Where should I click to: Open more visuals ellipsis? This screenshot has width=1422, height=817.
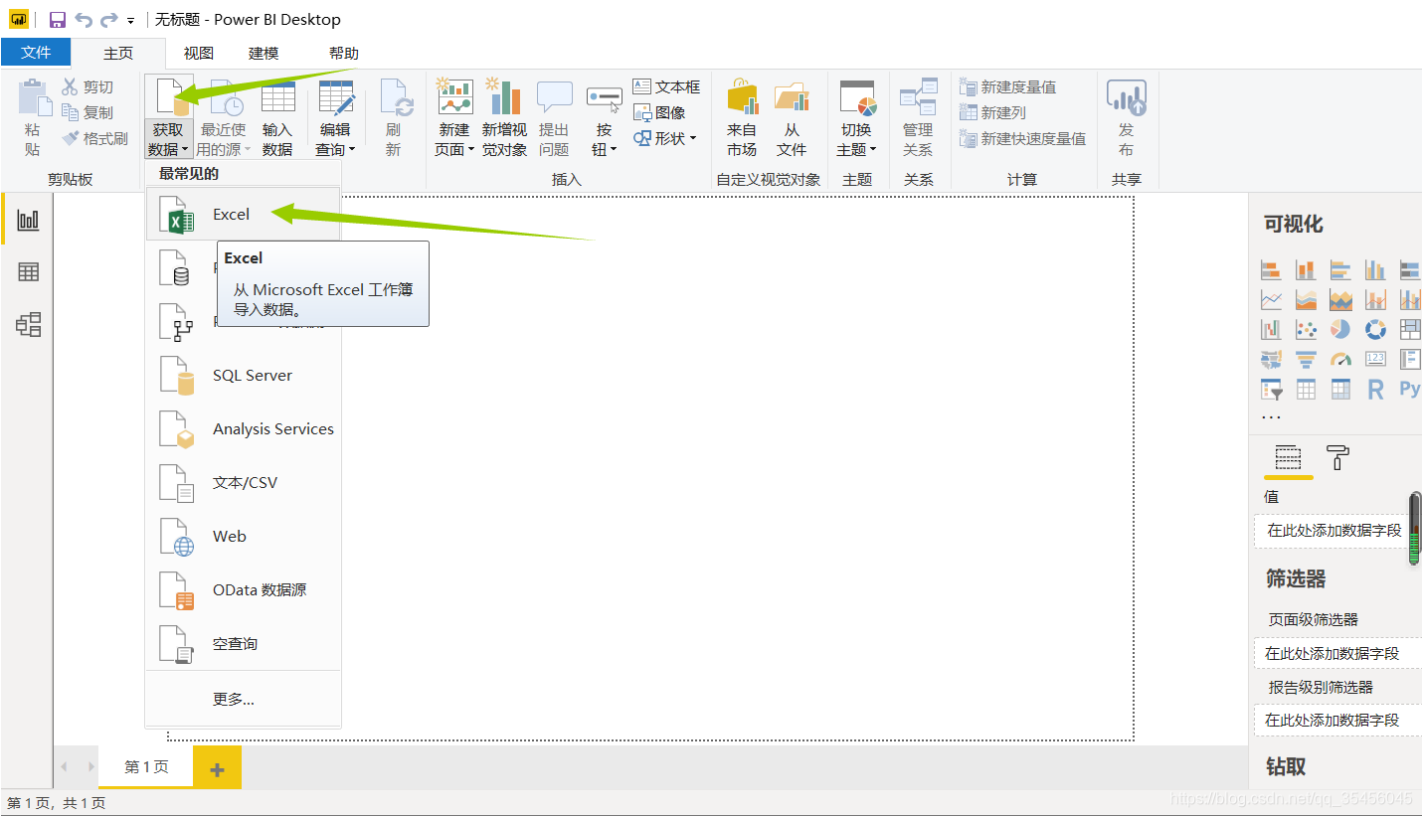point(1271,417)
